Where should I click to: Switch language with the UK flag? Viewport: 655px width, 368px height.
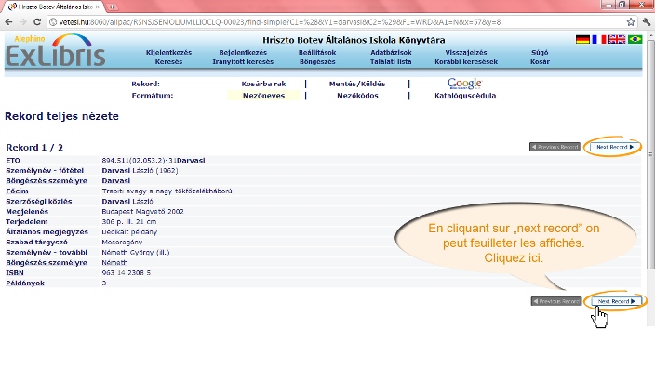617,39
